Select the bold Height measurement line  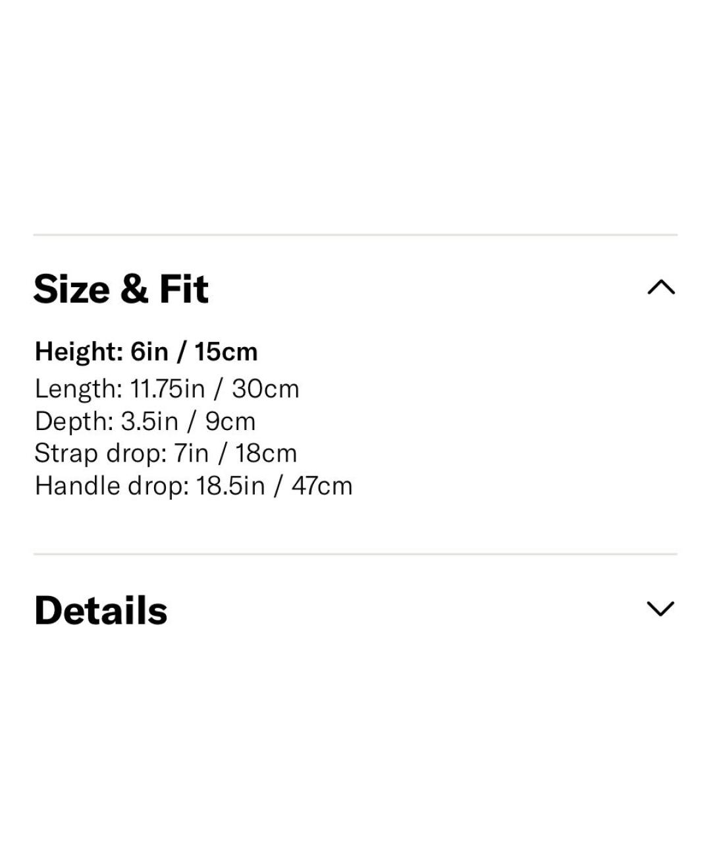[x=146, y=352]
